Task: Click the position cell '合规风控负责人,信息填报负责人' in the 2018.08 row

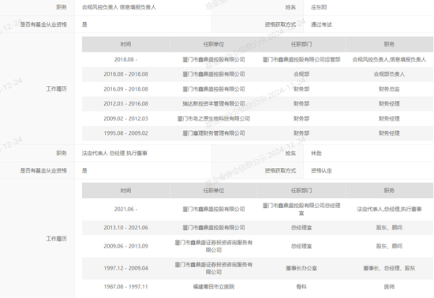Action: (389, 59)
